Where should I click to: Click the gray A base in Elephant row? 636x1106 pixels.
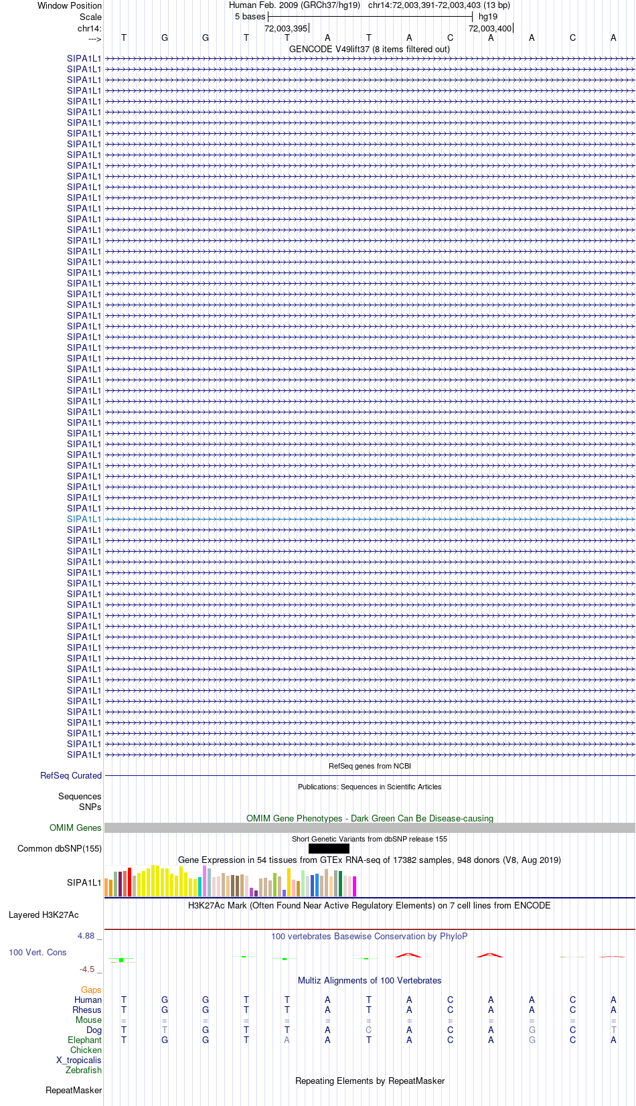click(x=287, y=1040)
